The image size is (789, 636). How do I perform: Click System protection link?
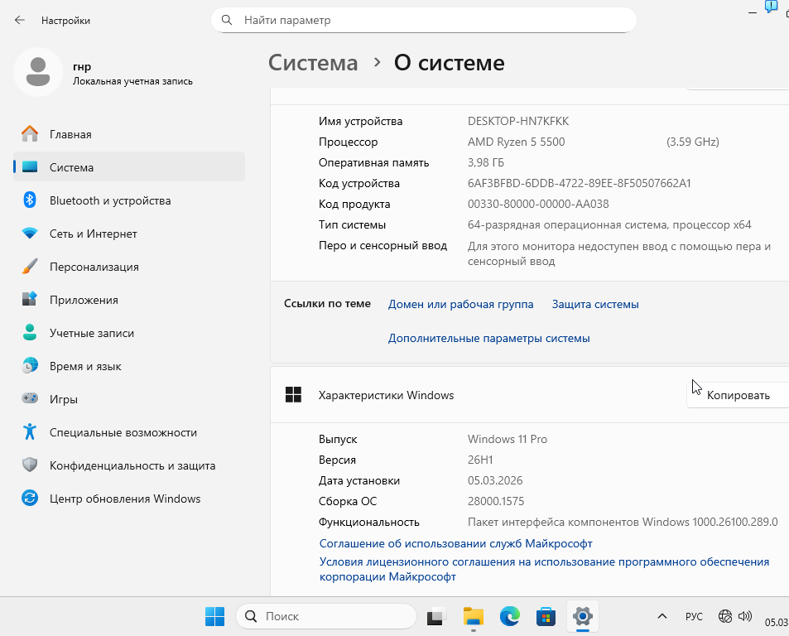[x=595, y=304]
